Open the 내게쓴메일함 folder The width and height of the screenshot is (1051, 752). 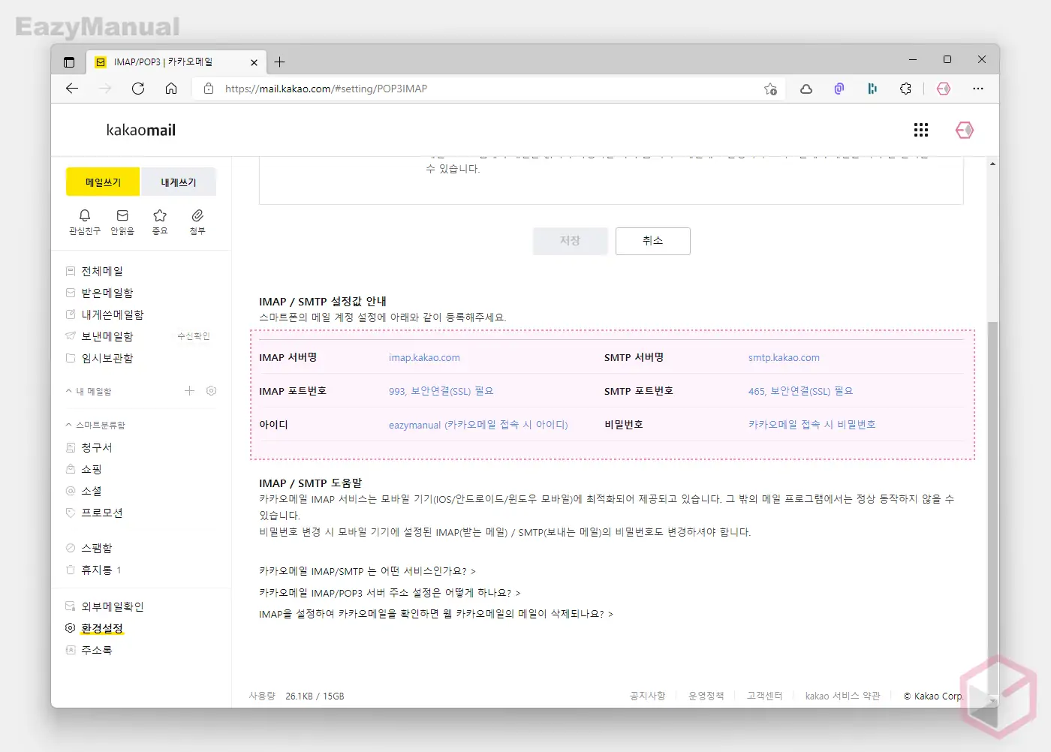113,314
